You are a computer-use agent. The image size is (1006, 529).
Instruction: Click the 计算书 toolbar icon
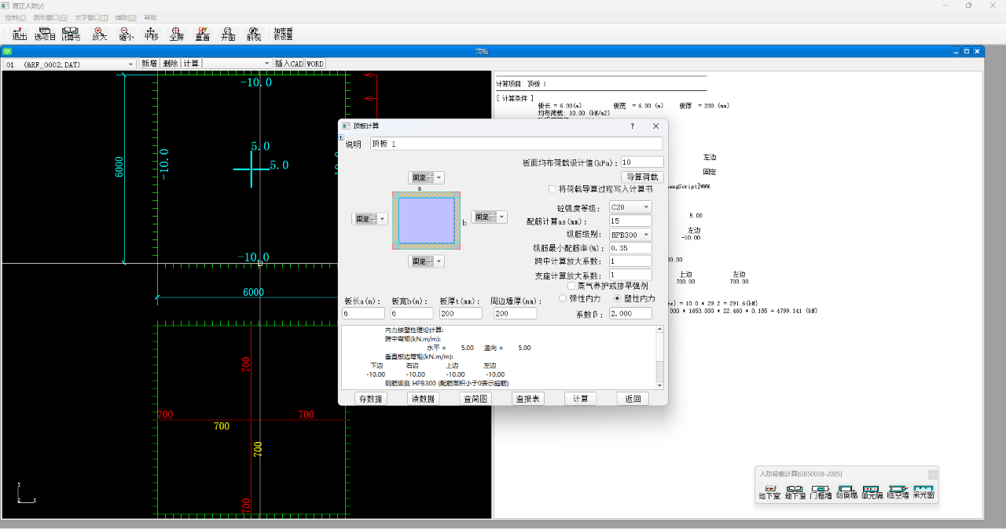pyautogui.click(x=71, y=34)
